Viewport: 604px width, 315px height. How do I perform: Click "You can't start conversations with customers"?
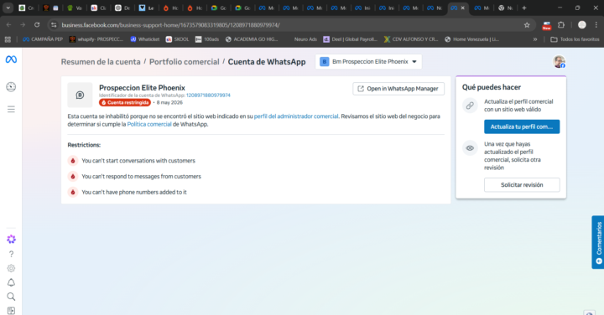138,161
